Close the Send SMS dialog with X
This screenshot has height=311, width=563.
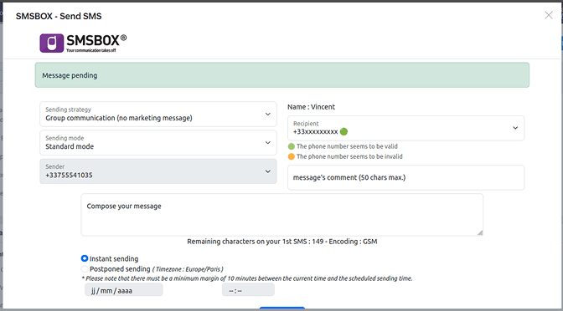coord(548,15)
